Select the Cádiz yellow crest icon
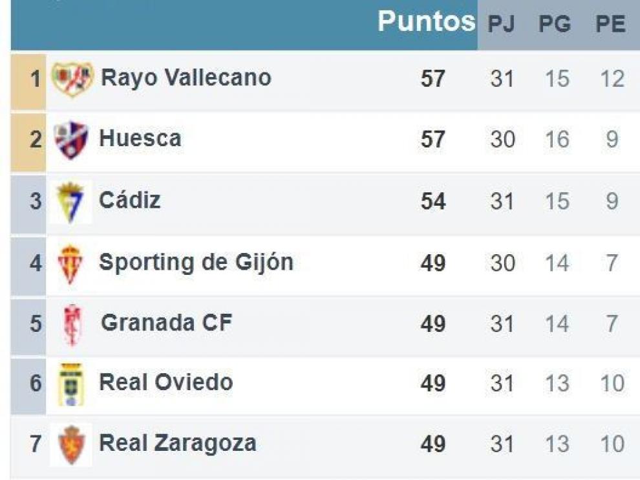 (x=71, y=202)
